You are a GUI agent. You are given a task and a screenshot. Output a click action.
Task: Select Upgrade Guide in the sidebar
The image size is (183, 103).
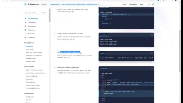tap(30, 61)
